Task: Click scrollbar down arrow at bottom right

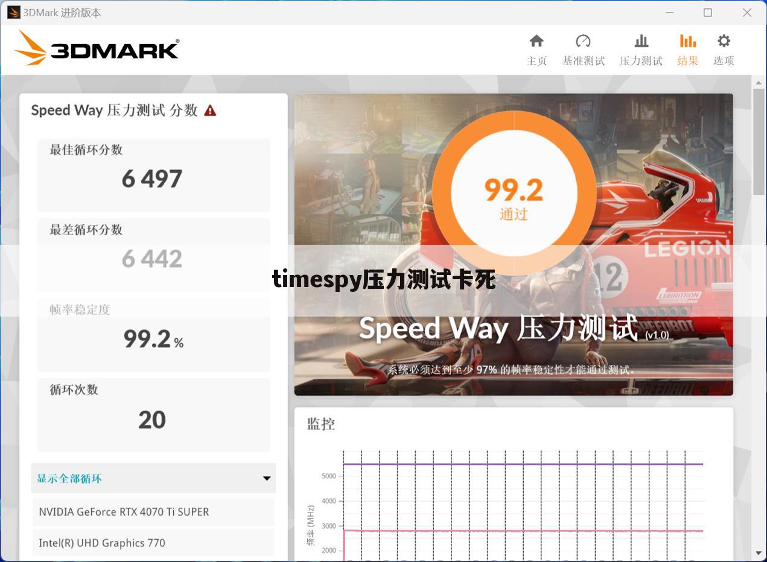Action: (759, 552)
